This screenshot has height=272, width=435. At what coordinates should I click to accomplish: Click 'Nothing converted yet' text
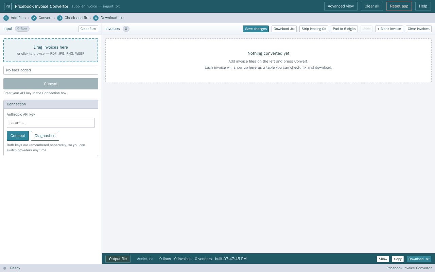268,53
